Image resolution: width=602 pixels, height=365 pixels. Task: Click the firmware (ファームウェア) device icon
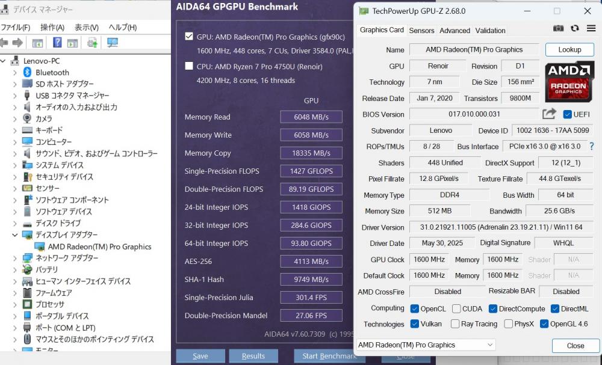(x=27, y=292)
